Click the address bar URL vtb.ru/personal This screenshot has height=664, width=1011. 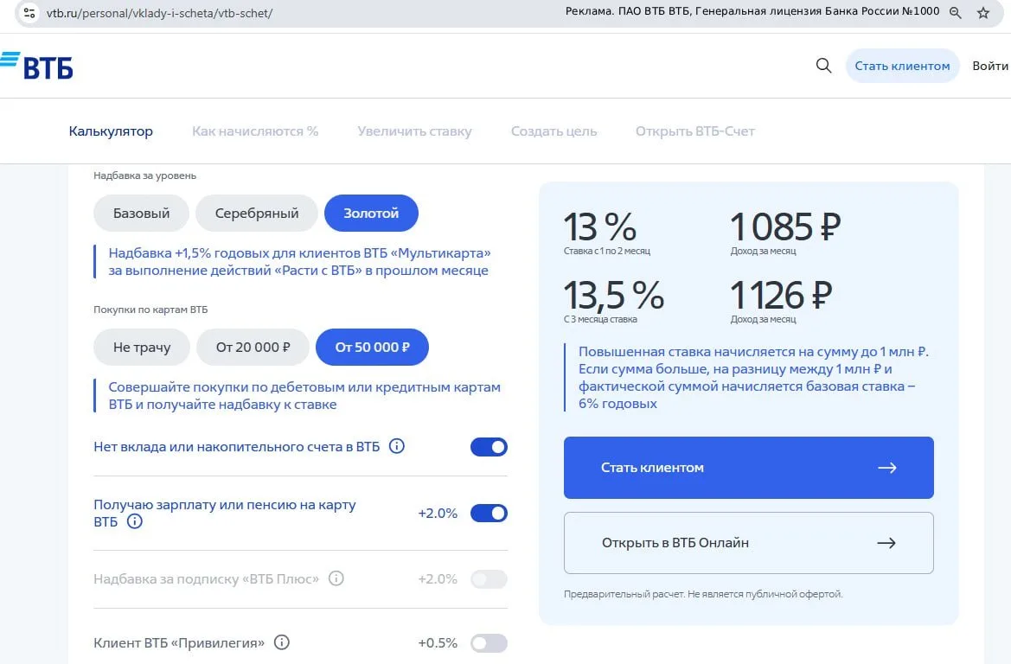click(x=159, y=13)
